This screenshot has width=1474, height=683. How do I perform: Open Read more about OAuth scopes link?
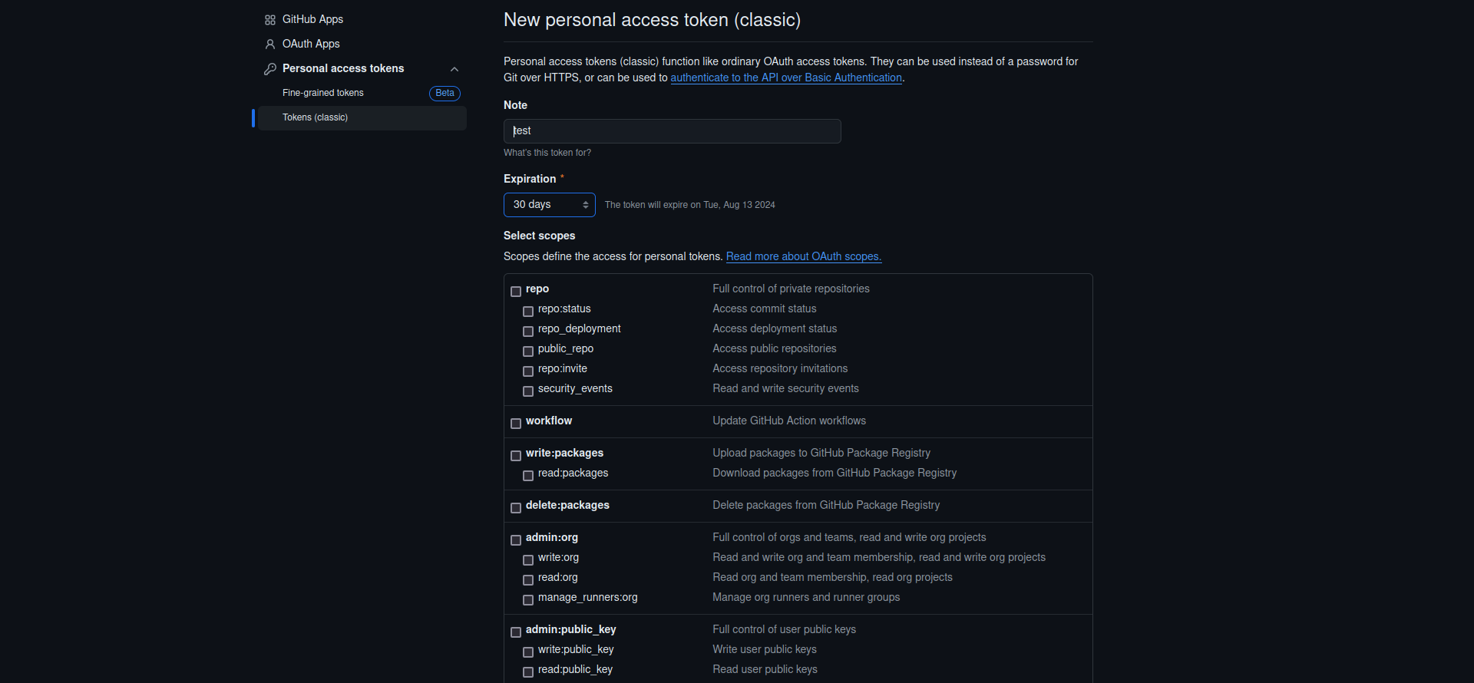[x=804, y=256]
